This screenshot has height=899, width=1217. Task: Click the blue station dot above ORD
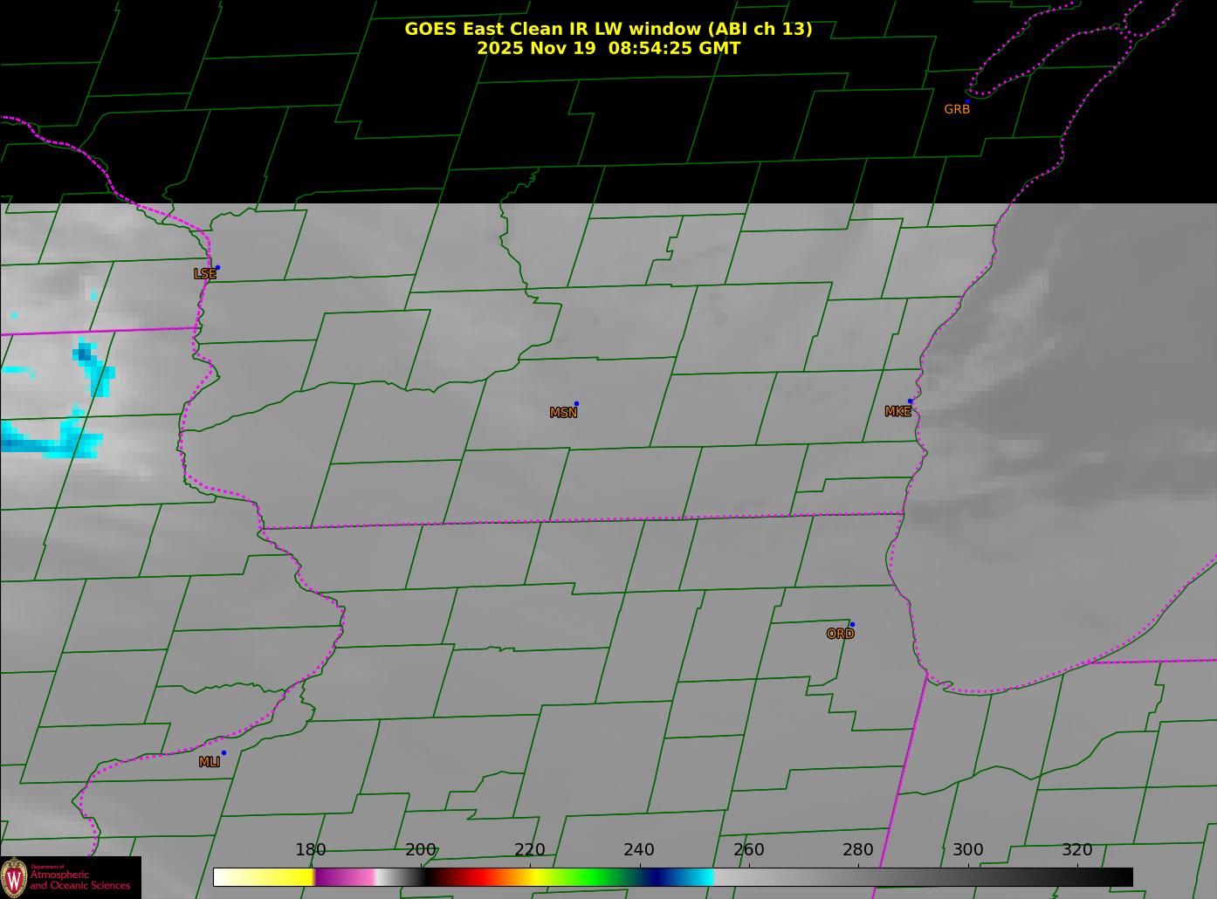tap(851, 624)
